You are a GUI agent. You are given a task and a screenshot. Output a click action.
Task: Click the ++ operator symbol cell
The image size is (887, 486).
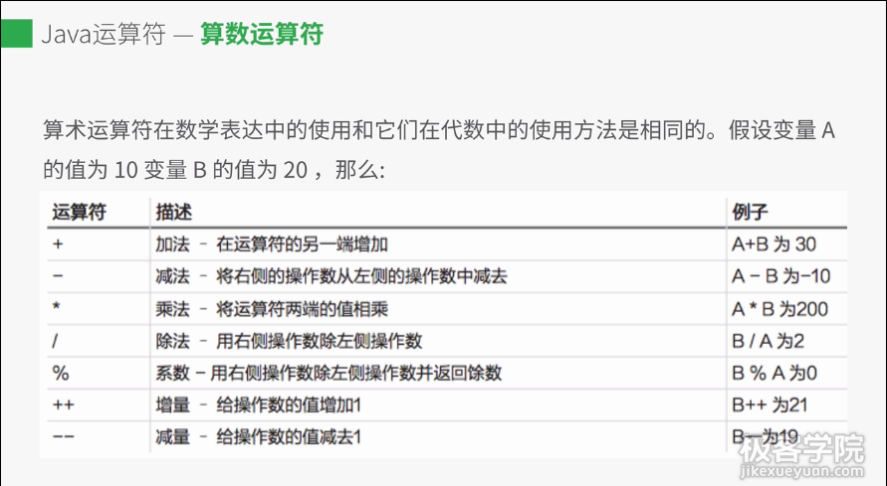click(x=62, y=405)
